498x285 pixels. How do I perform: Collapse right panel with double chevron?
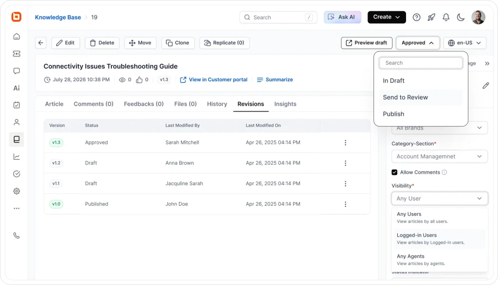point(487,64)
